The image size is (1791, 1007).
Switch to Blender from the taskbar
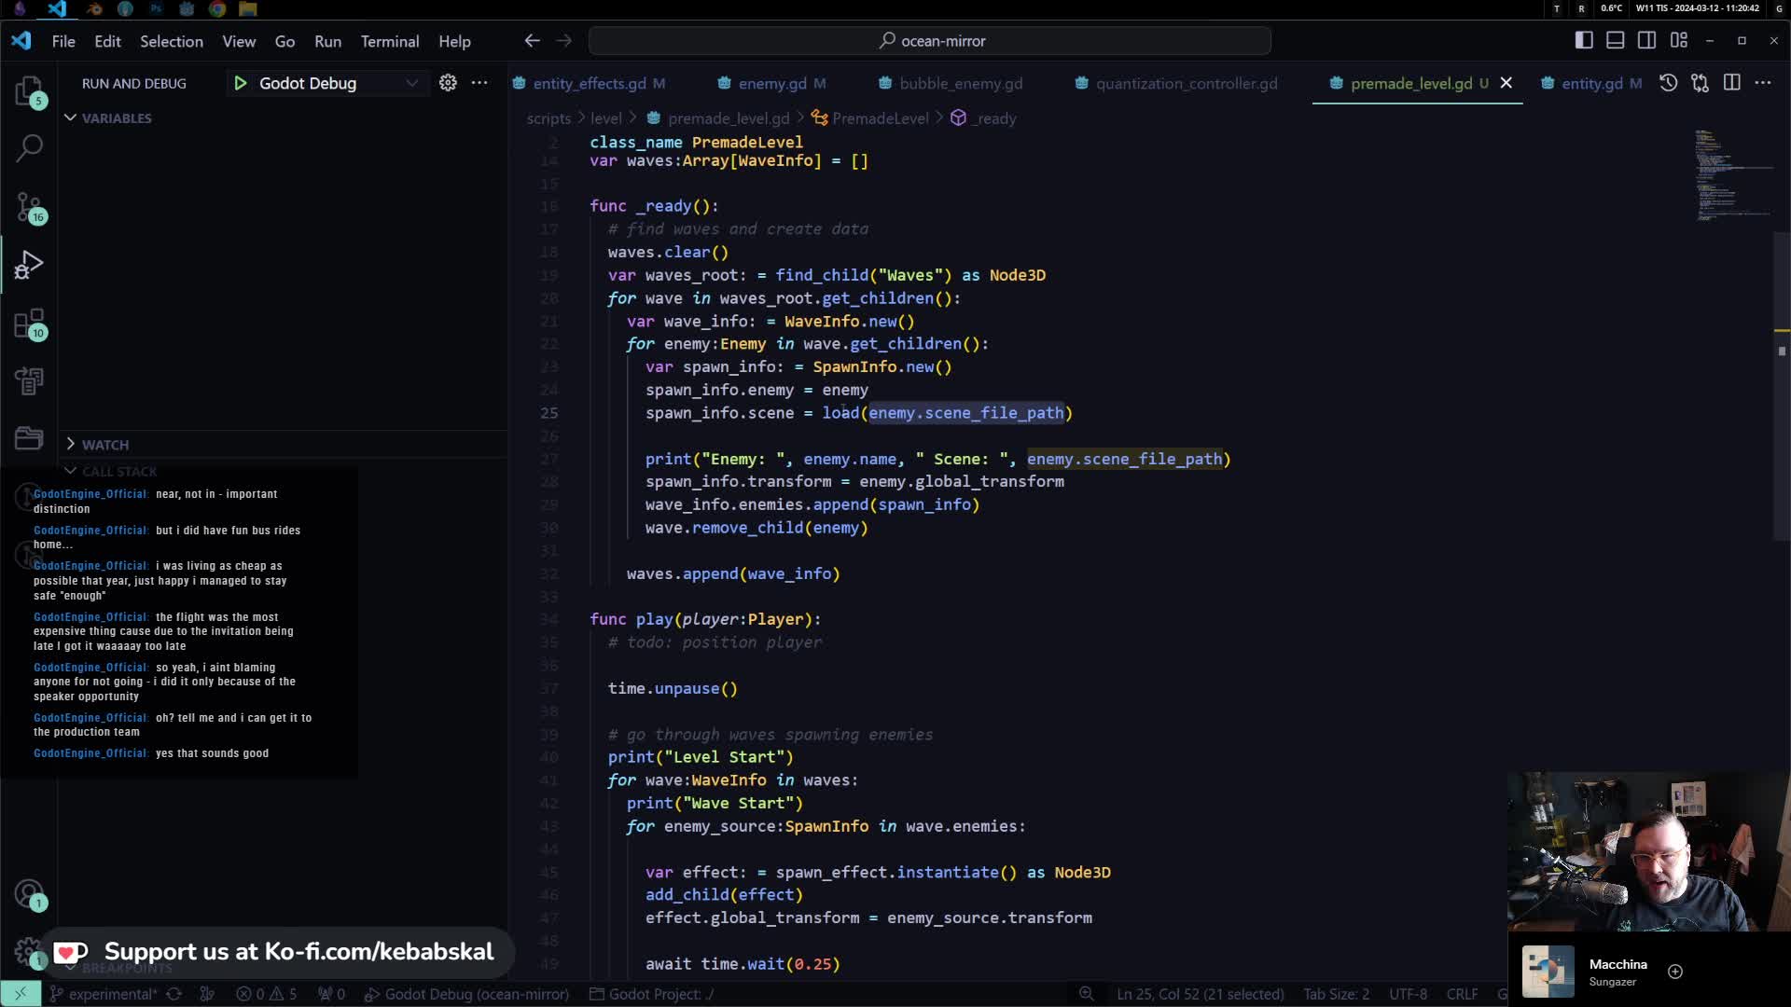pyautogui.click(x=94, y=9)
